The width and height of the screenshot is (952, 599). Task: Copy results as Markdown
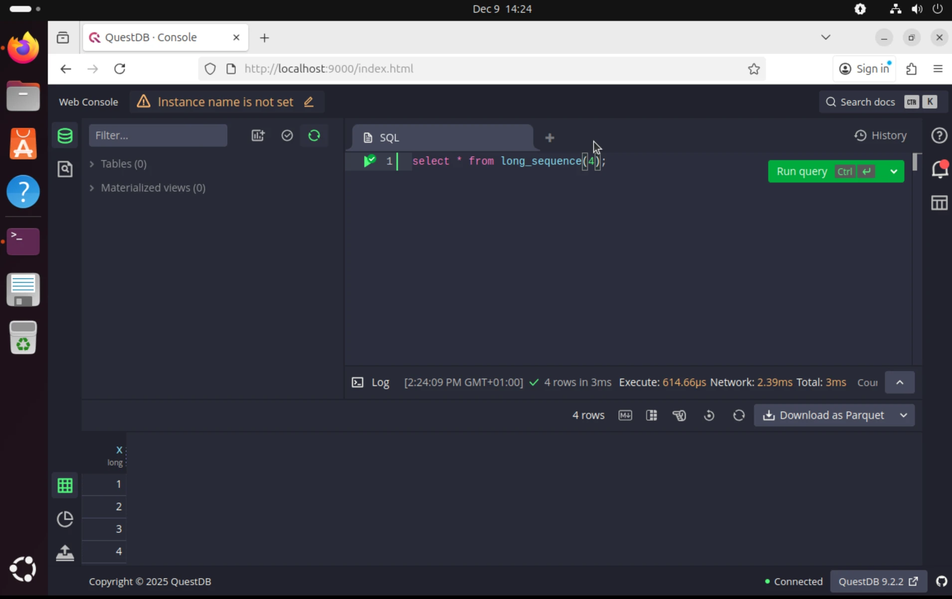coord(625,415)
